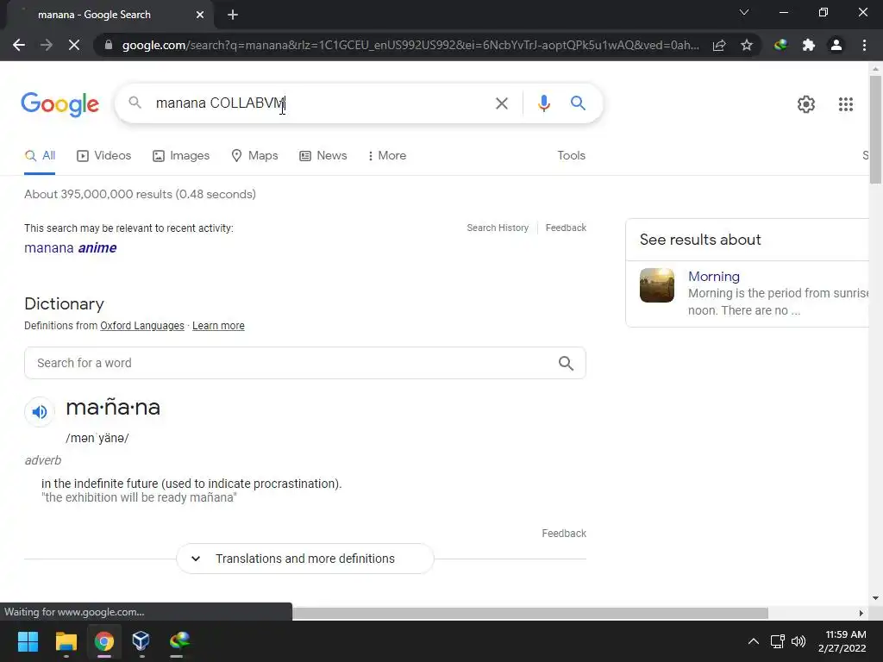This screenshot has height=662, width=883.
Task: Click the browser forward arrow
Action: pos(47,45)
